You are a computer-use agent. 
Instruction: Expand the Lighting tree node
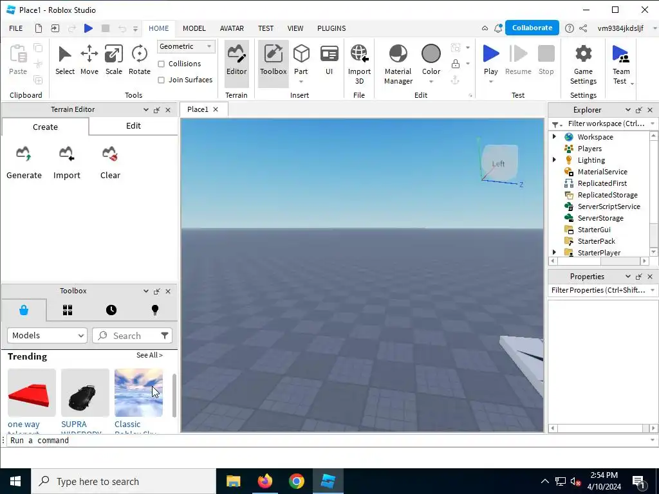(554, 160)
